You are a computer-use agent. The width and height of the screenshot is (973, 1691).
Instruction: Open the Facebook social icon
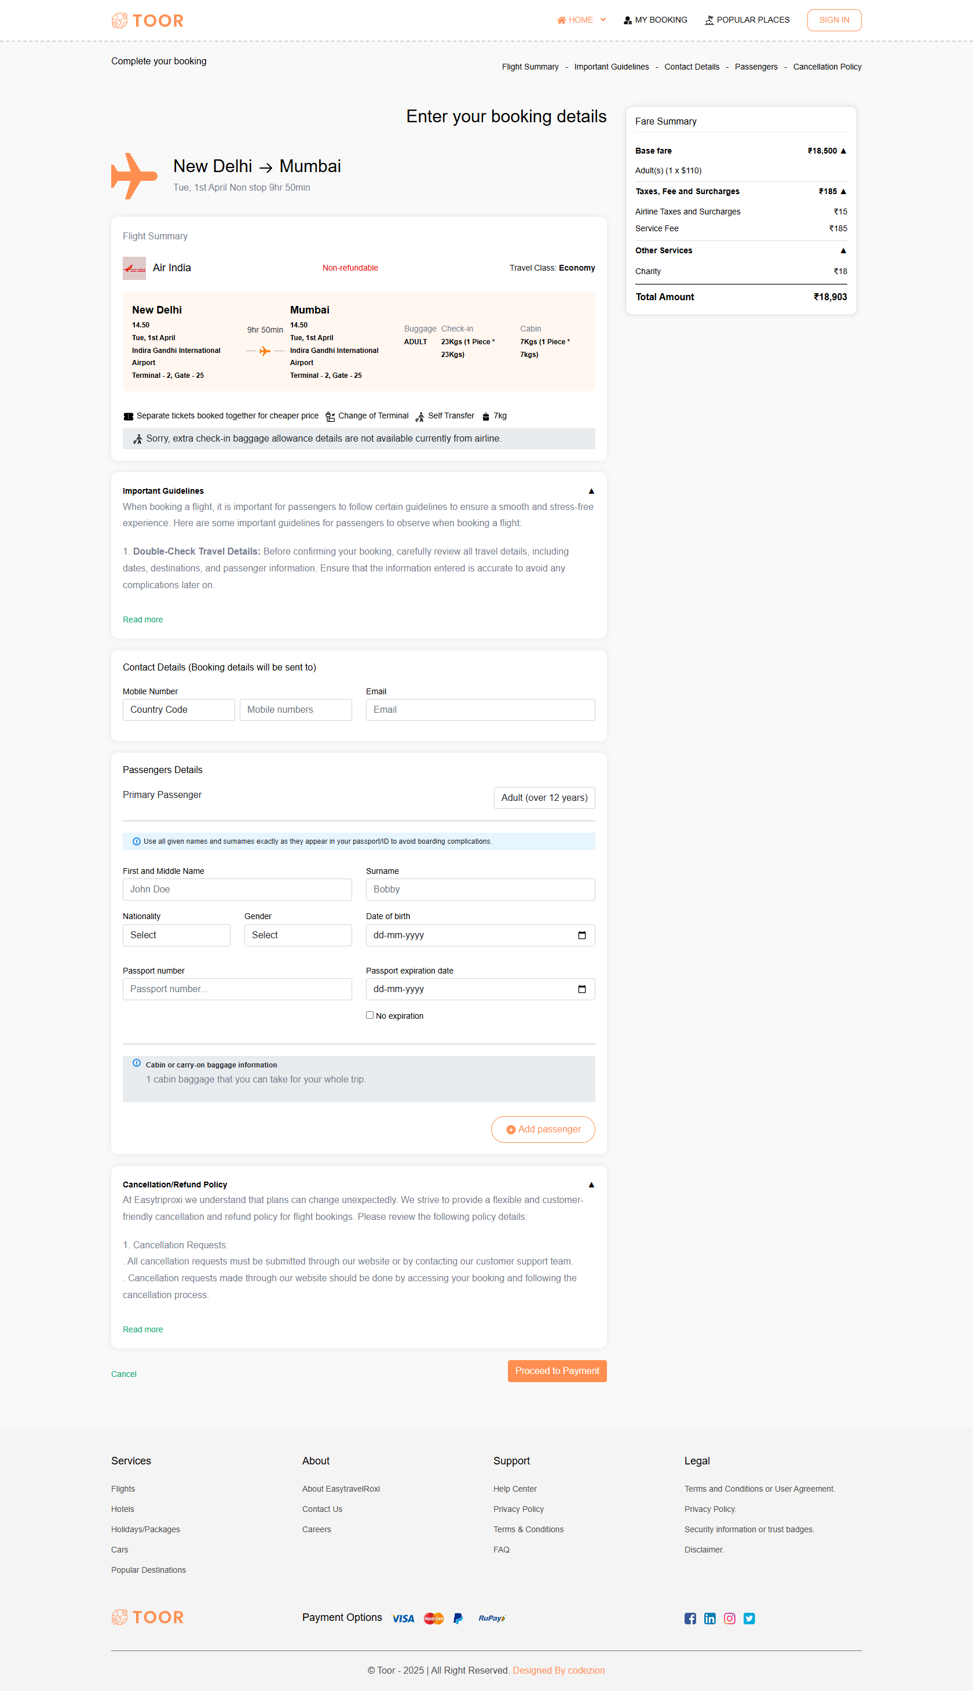pyautogui.click(x=690, y=1618)
